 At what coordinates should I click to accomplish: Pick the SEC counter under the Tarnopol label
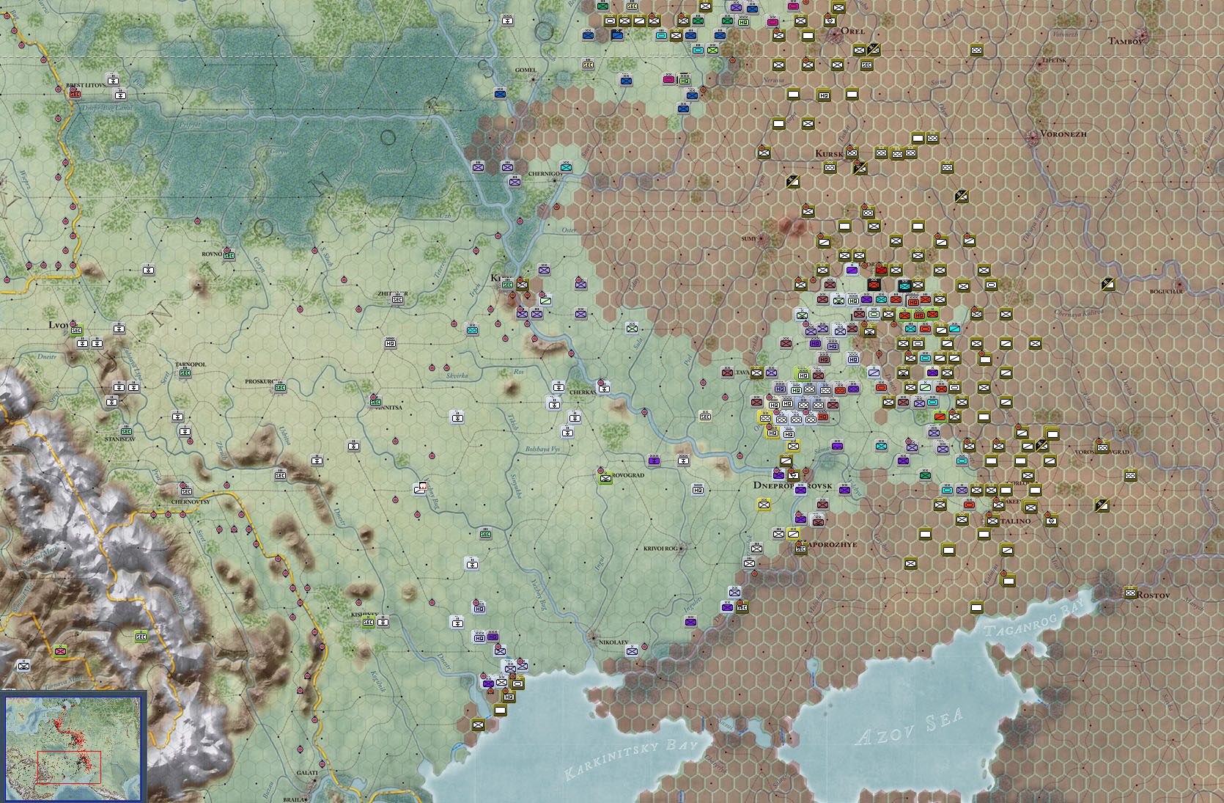pyautogui.click(x=185, y=373)
